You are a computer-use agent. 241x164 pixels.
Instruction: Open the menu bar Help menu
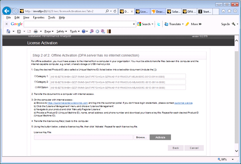pyautogui.click(x=62, y=18)
